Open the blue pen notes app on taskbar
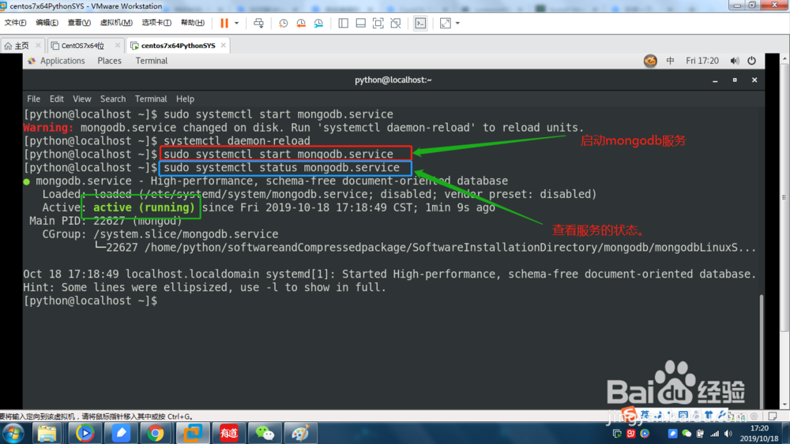This screenshot has height=444, width=790. [x=121, y=434]
